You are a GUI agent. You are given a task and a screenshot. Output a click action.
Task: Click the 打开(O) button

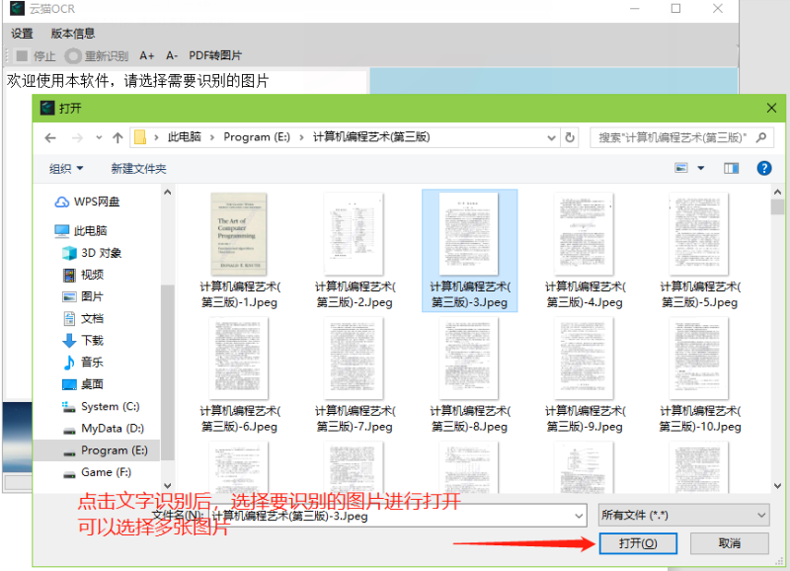tap(638, 543)
